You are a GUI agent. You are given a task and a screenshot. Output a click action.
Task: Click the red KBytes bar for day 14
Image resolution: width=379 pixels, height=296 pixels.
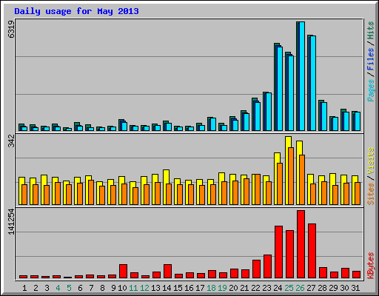click(167, 272)
